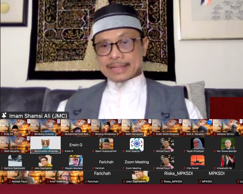Click the large 'MPKSDI' name text

[216, 173]
